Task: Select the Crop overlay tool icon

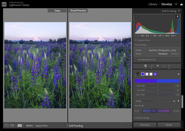Action: [x=151, y=66]
